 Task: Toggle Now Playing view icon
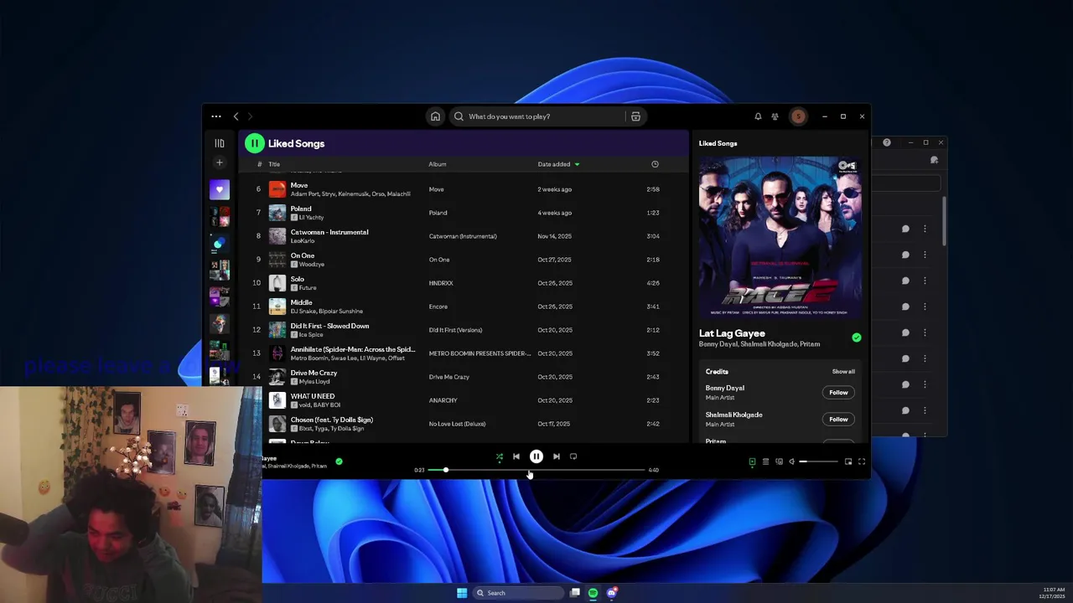point(752,461)
